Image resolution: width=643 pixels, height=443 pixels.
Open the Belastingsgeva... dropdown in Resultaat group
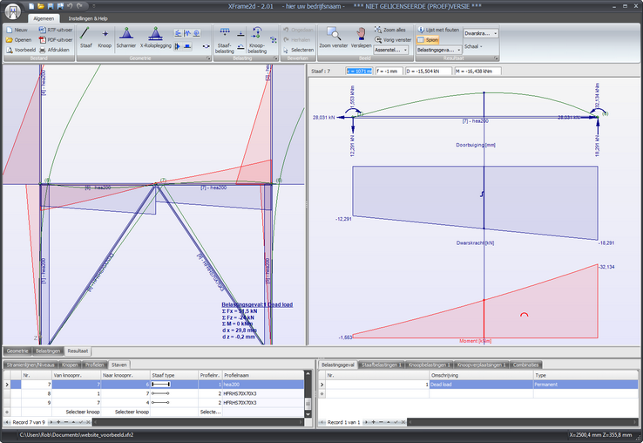tap(439, 50)
